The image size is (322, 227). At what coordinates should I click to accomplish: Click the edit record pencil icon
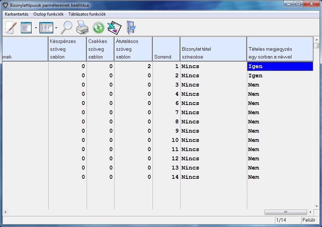tap(11, 27)
